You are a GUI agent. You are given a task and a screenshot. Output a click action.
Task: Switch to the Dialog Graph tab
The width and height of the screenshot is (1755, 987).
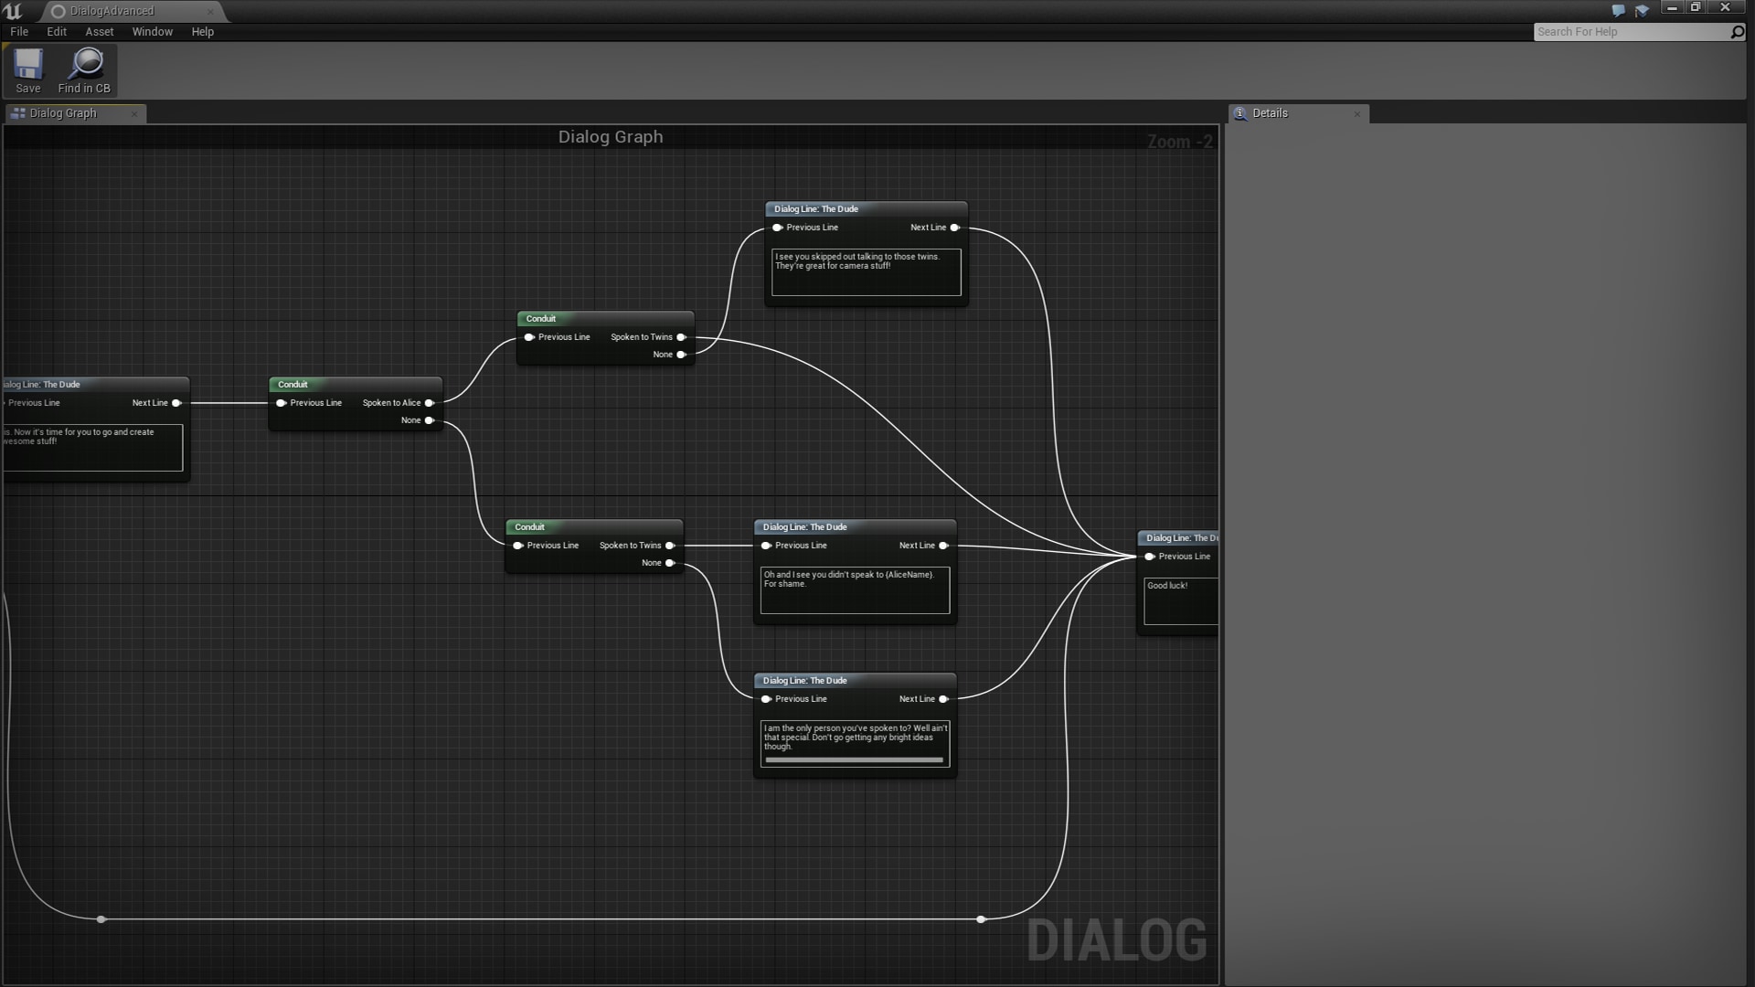coord(64,113)
